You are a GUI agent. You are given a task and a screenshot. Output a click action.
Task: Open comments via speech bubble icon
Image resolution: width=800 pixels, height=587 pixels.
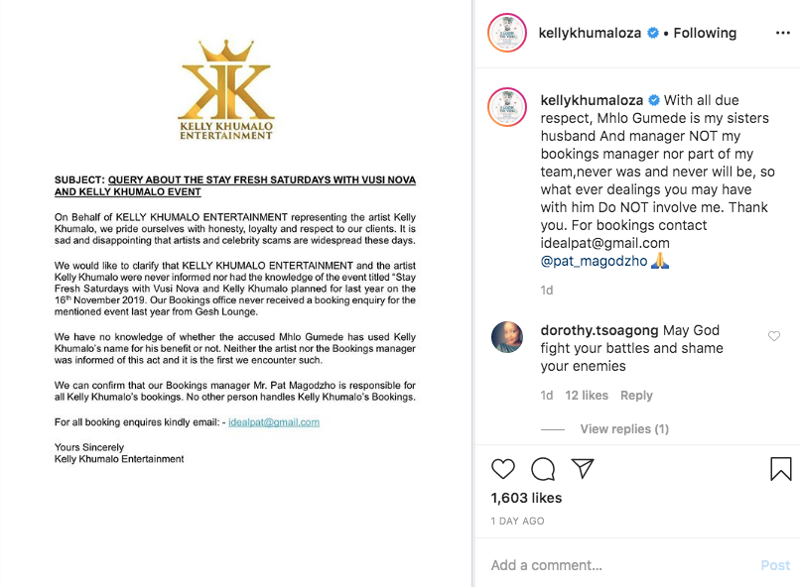click(543, 469)
